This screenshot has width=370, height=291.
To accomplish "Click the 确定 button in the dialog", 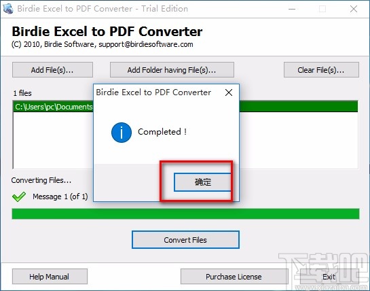I will point(202,182).
